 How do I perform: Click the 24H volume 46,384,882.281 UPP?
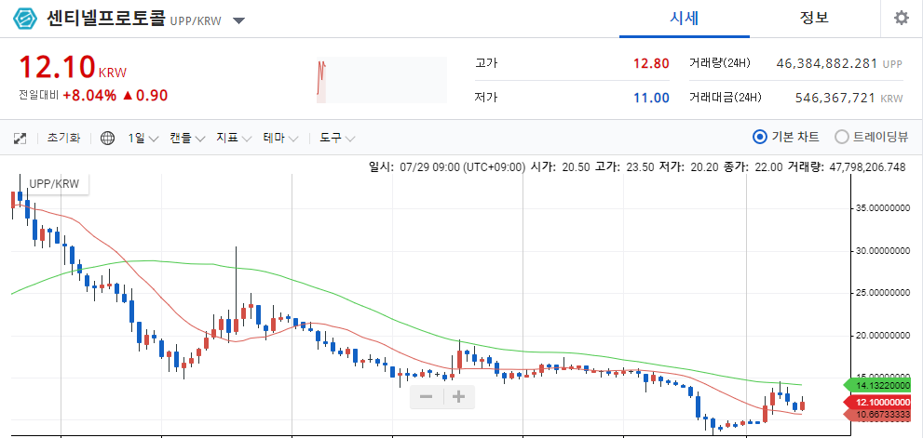click(x=839, y=63)
